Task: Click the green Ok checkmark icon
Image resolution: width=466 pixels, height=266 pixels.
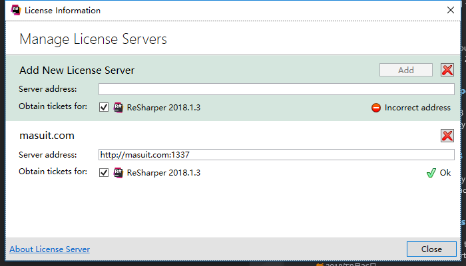Action: pos(431,173)
